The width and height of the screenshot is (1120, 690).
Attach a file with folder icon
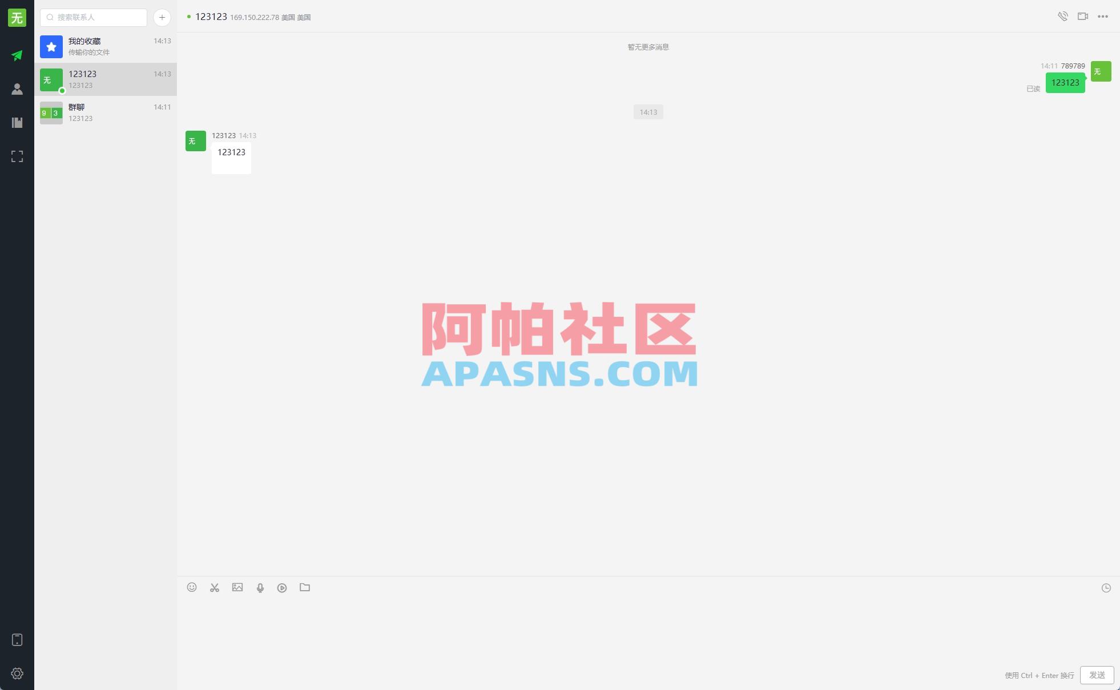305,587
